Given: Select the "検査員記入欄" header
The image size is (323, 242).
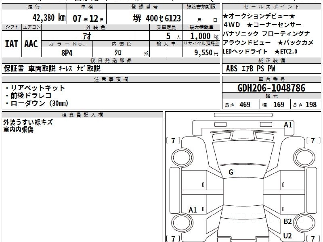Looking at the screenshot, I should click(x=82, y=115).
